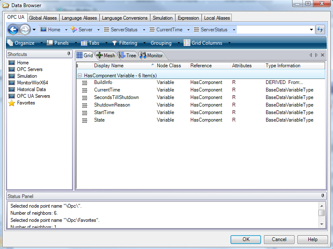Screen dimensions: 333x249
Task: Open the Monitor view tab
Action: 151,56
